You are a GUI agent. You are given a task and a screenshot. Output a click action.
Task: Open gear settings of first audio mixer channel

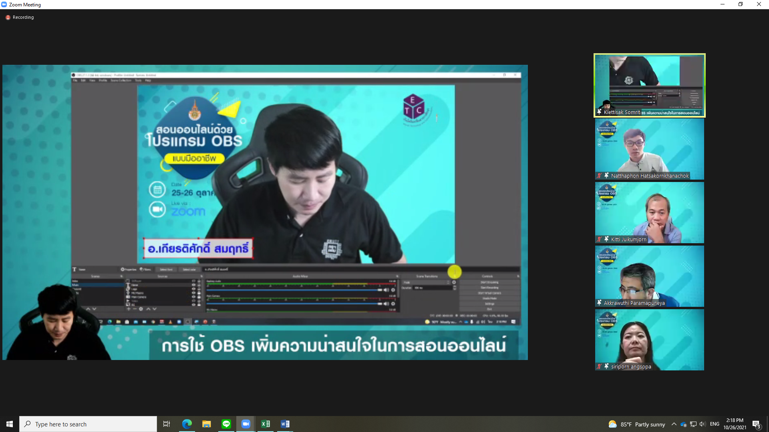pos(393,290)
